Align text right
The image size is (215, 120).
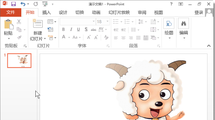coord(131,38)
